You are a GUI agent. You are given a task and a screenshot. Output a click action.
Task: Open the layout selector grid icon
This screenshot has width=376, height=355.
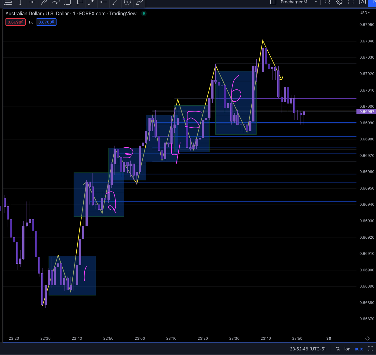[x=273, y=2]
